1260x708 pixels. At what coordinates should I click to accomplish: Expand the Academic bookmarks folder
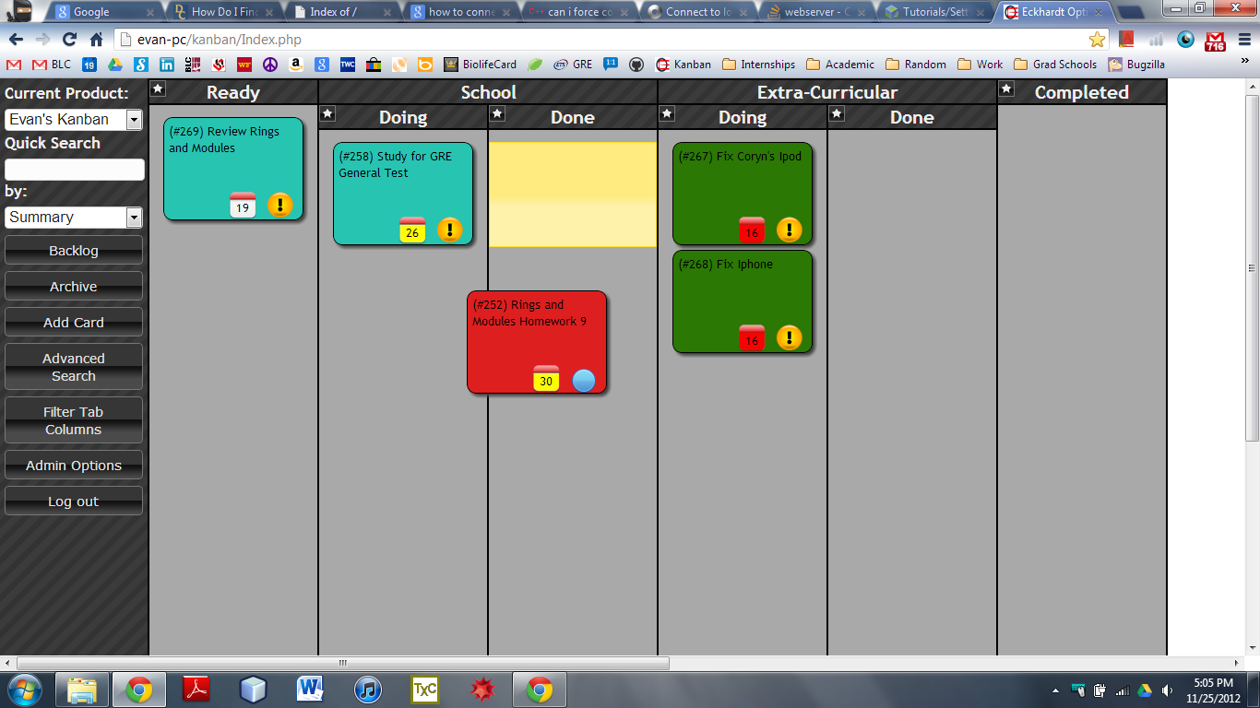pyautogui.click(x=840, y=65)
